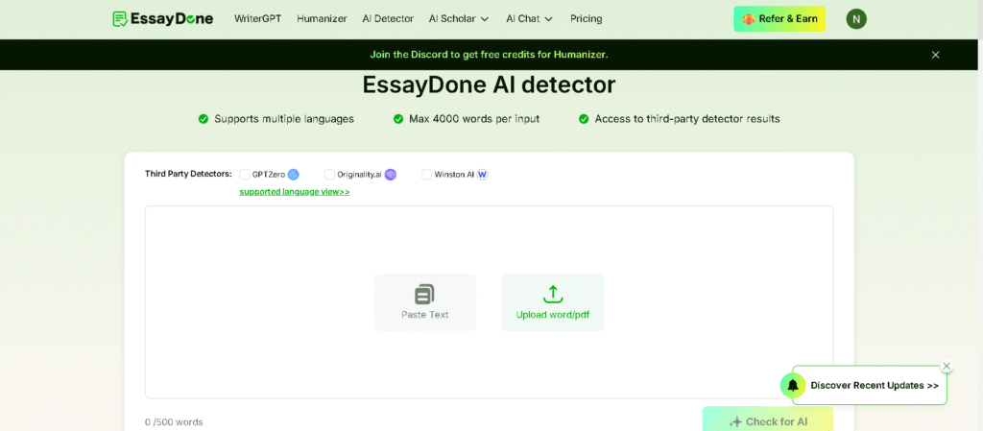Open the supported language view link

[295, 192]
